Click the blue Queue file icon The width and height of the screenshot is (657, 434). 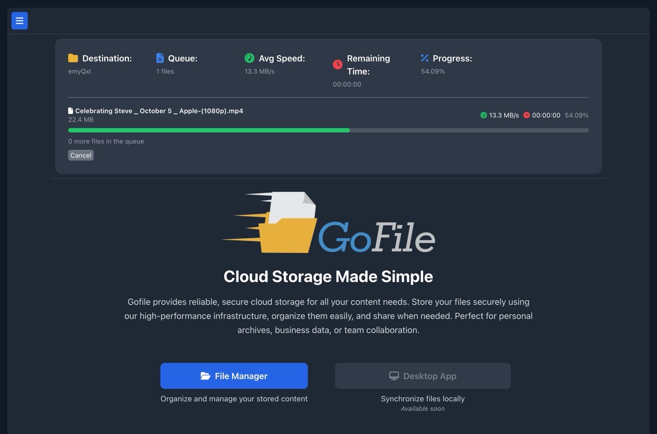pos(160,58)
